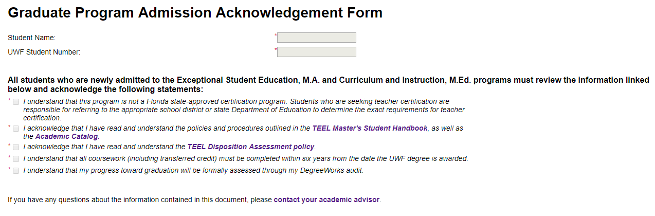Image resolution: width=655 pixels, height=216 pixels.
Task: Click the Graduate Program Admission Acknowledgement Form heading
Action: point(195,13)
